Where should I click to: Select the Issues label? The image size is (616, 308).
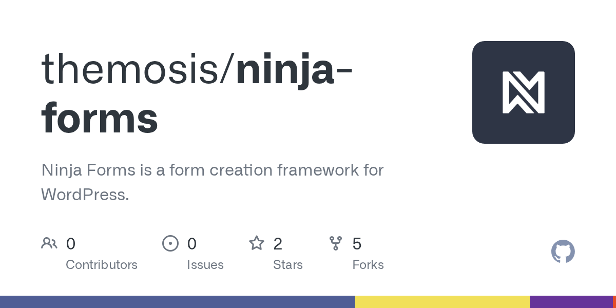205,265
